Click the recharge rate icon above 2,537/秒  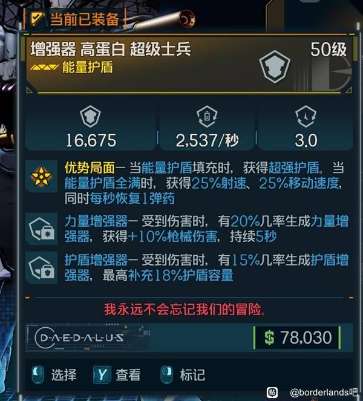tap(207, 116)
